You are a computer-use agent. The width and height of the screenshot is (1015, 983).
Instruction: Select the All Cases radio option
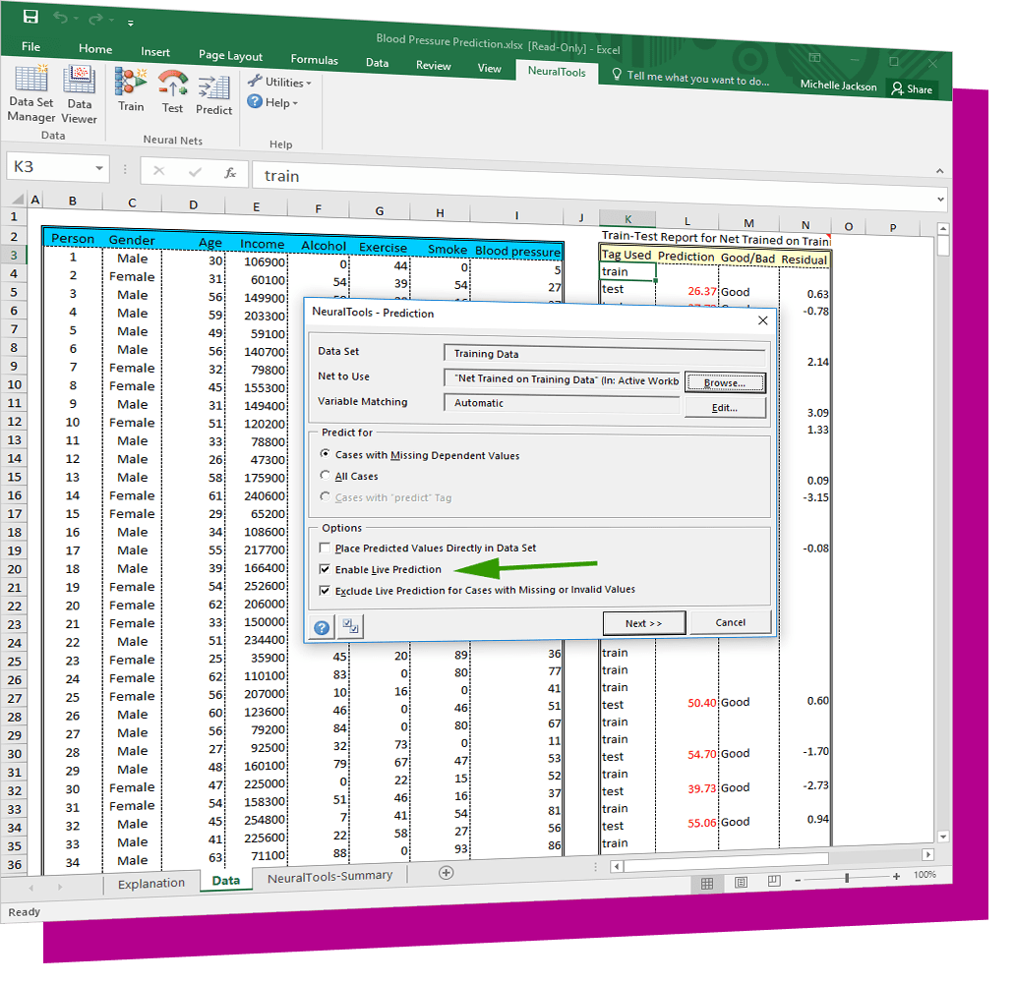point(327,476)
